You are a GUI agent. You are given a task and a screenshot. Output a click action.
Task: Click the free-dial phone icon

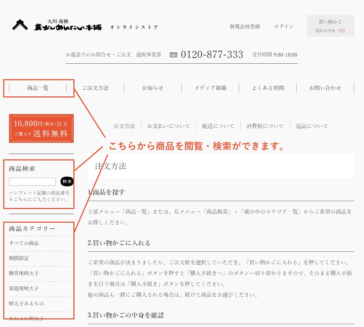pos(173,55)
